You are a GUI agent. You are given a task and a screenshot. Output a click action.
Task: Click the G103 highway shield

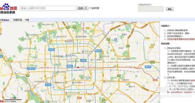[155, 80]
